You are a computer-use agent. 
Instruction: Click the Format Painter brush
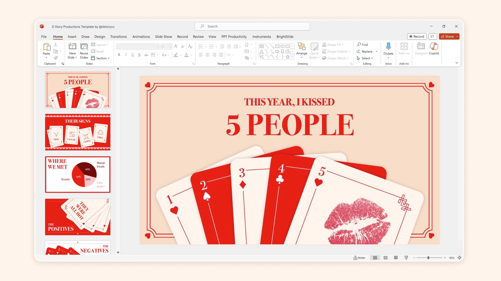[x=56, y=58]
